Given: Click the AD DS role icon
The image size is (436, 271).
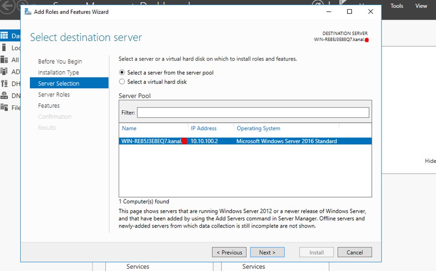Looking at the screenshot, I should point(4,72).
